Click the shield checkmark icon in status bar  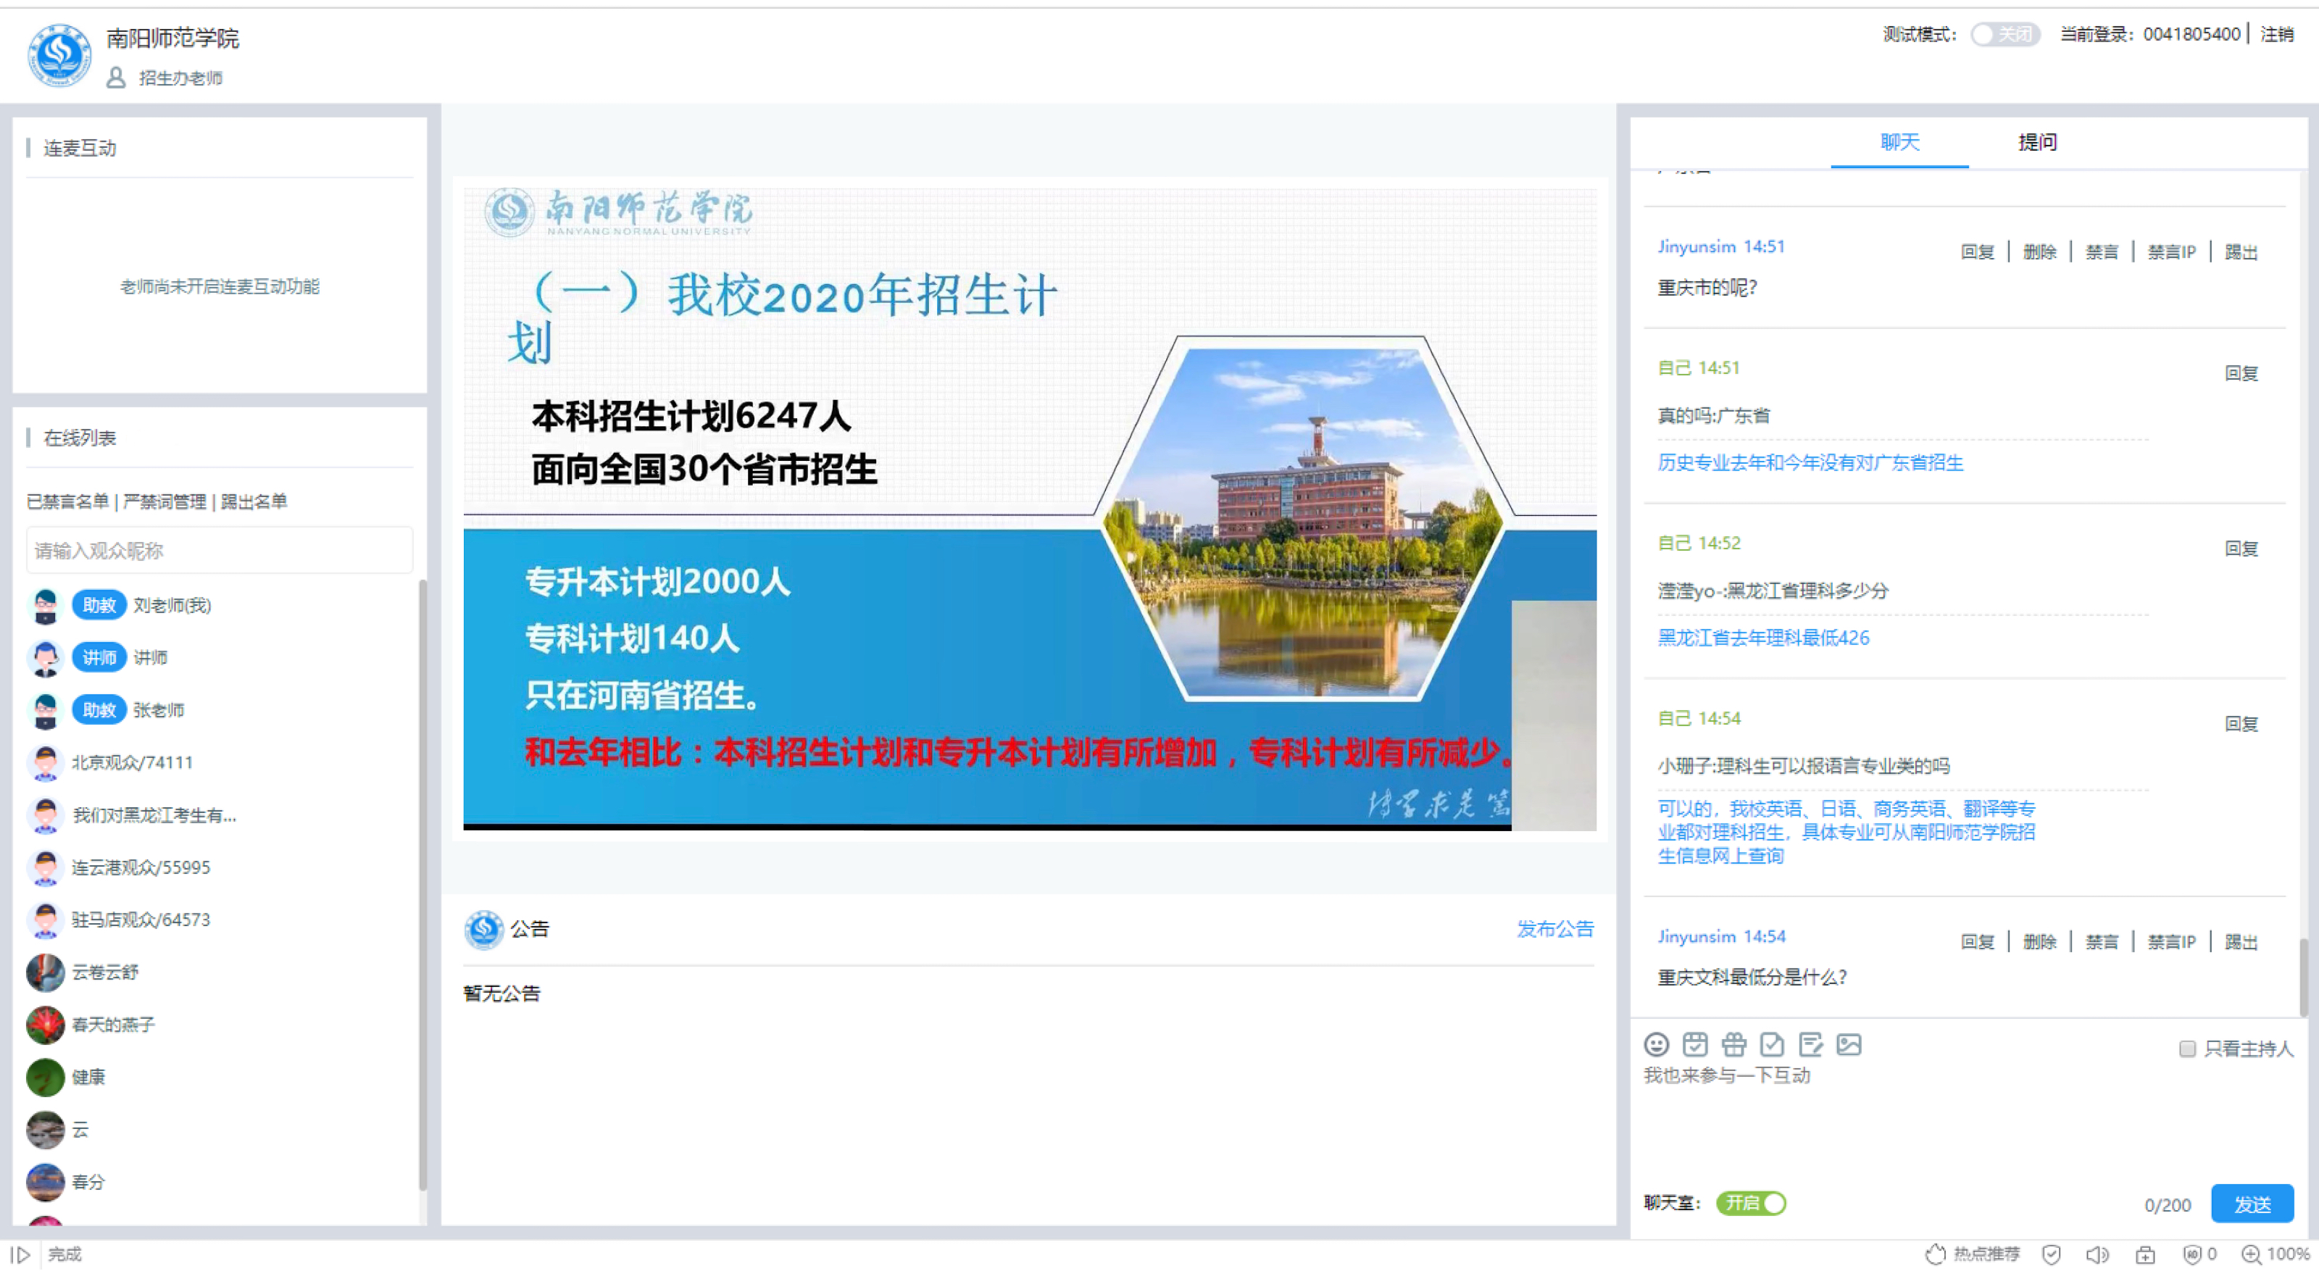tap(2052, 1254)
